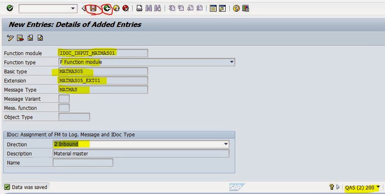Image resolution: width=385 pixels, height=194 pixels.
Task: Click the Message Variant input box
Action: pos(64,99)
